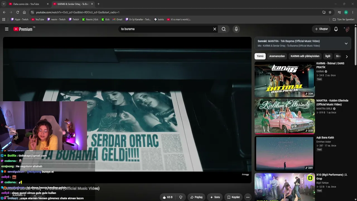The height and width of the screenshot is (201, 357).
Task: Share the video with Paylaş
Action: (196, 197)
